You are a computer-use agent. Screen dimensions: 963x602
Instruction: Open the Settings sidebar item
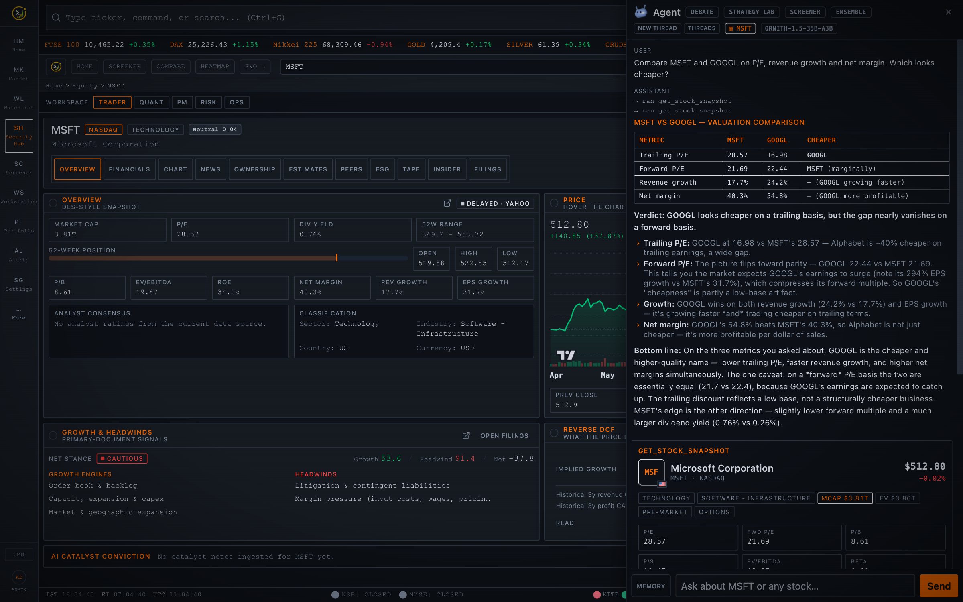coord(19,284)
